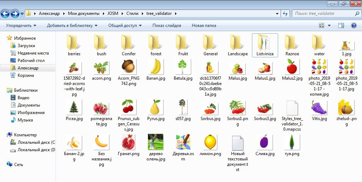Select the Landscape folder
Viewport: 362px width, 182px height.
237,45
